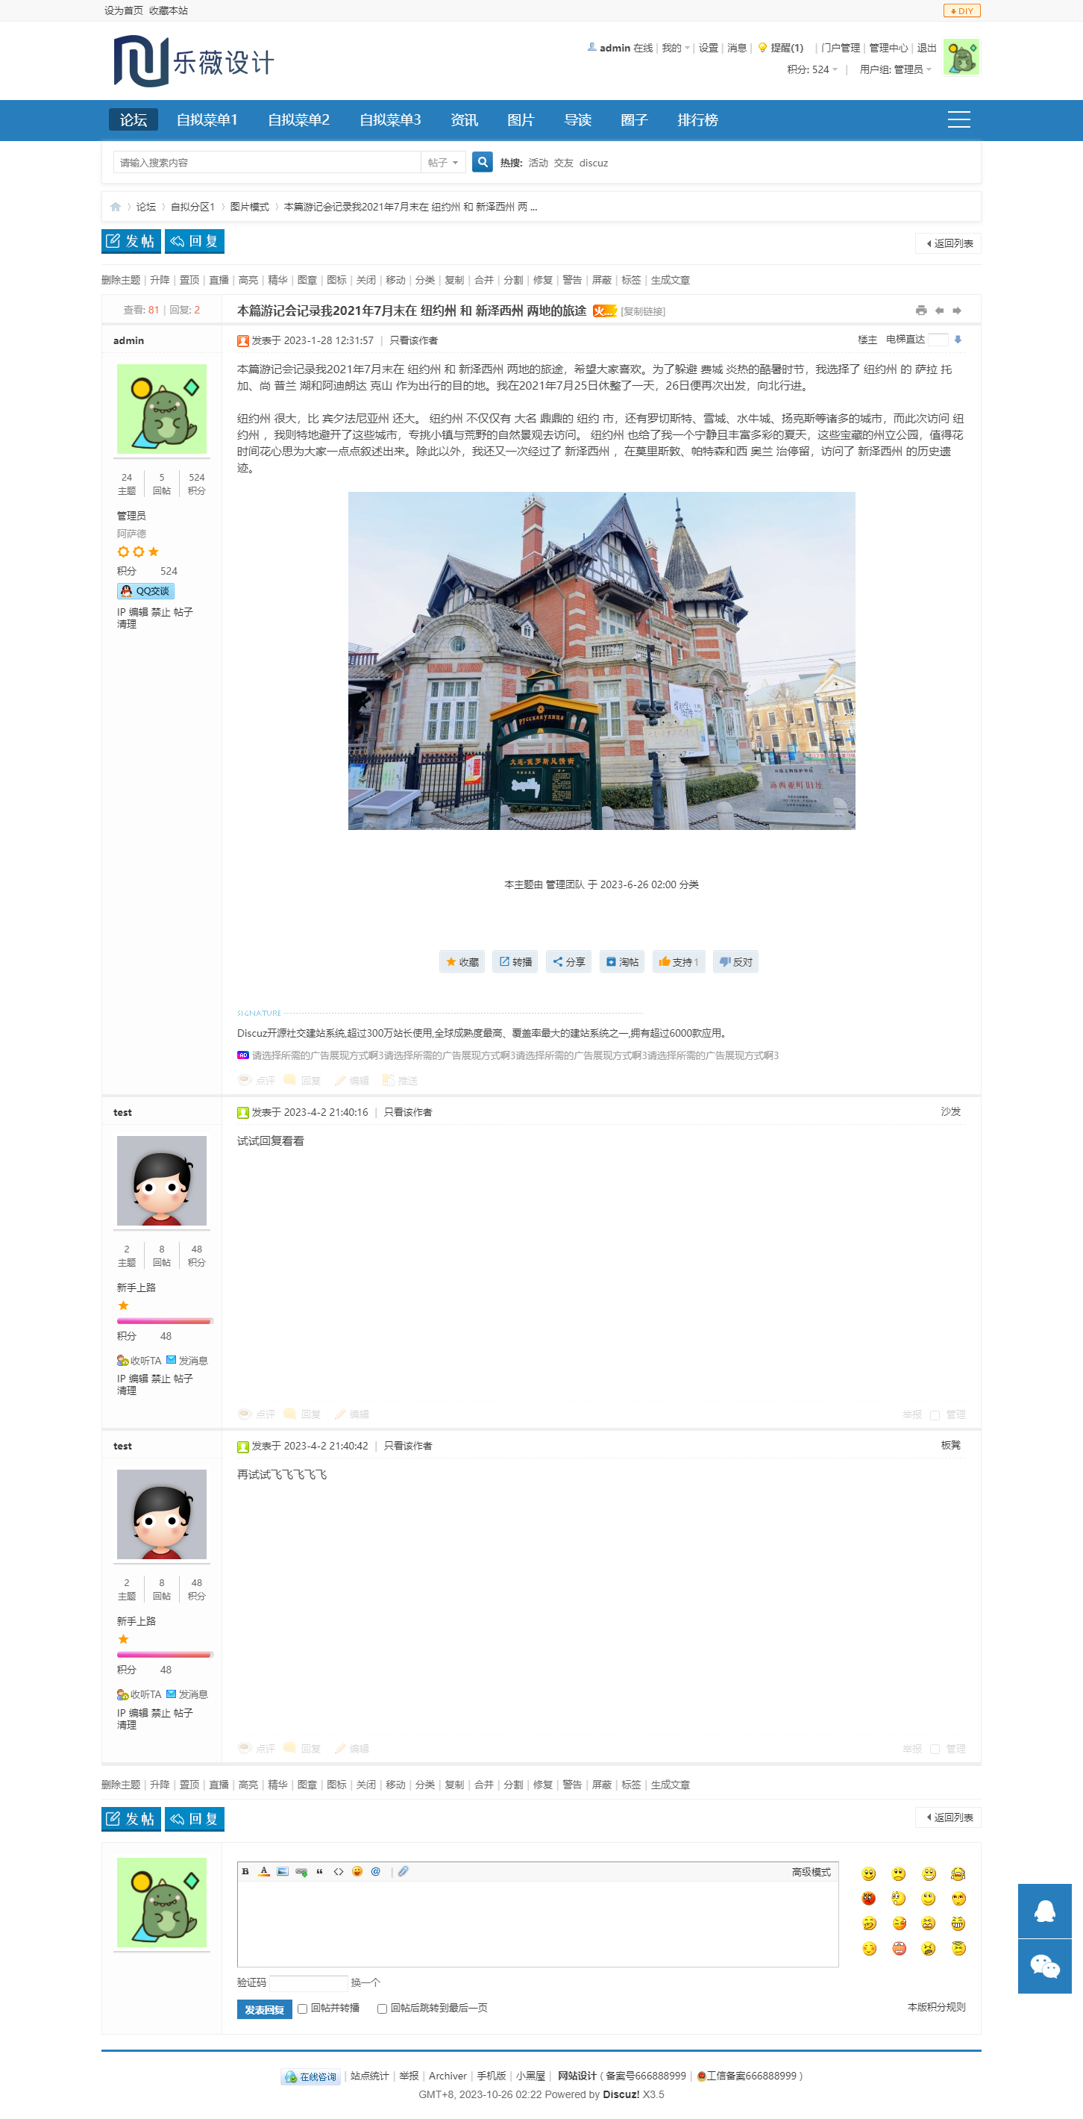This screenshot has height=2119, width=1083.
Task: Click the bold icon in the reply editor
Action: coord(245,1871)
